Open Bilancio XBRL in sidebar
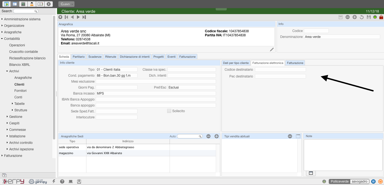Screen dimensions: 384x185 coord(20,65)
